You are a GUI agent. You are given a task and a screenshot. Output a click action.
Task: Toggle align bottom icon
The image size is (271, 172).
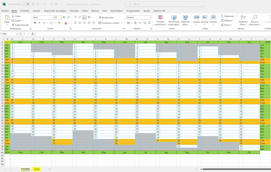[84, 17]
